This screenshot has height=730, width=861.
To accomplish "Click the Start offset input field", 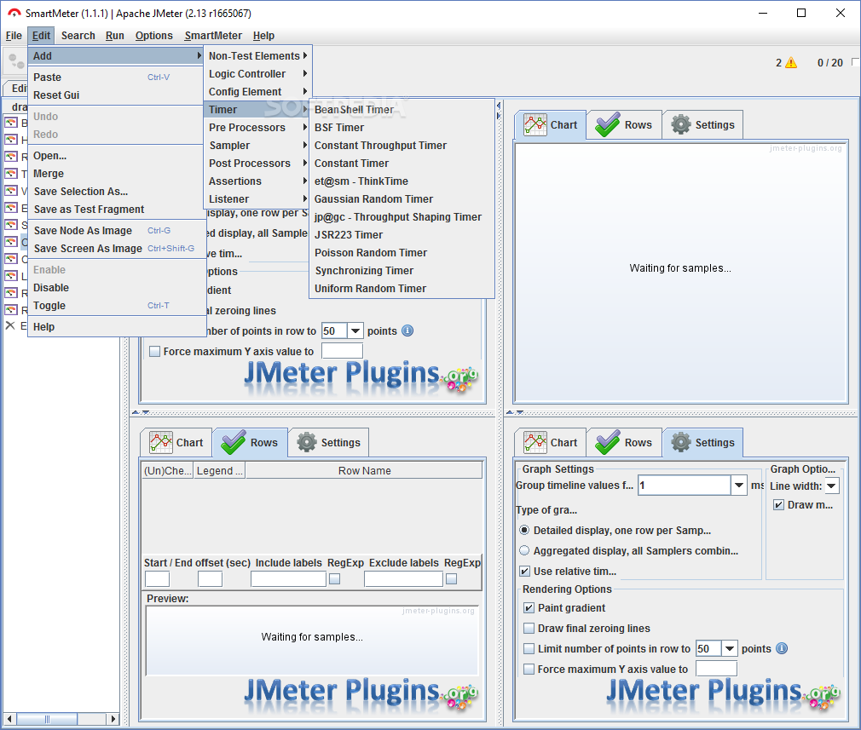I will click(x=157, y=579).
